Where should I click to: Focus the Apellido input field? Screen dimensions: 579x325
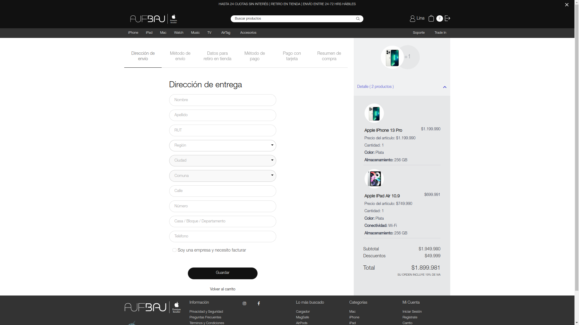[223, 115]
